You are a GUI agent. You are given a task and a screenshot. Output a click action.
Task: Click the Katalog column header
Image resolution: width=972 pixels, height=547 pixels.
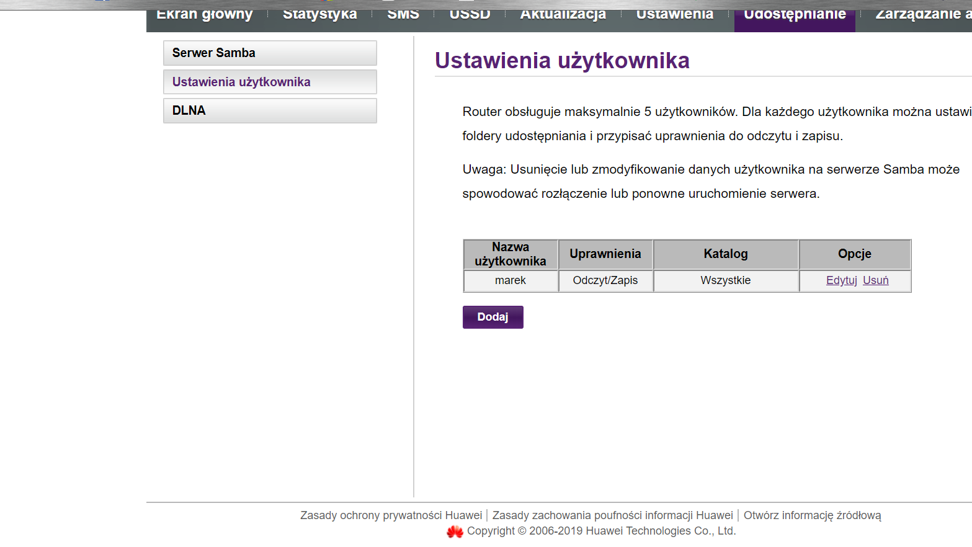(x=726, y=254)
